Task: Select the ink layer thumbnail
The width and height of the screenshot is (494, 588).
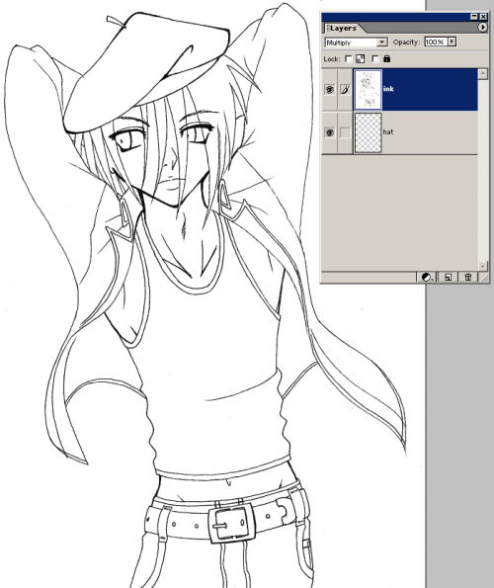Action: point(368,90)
